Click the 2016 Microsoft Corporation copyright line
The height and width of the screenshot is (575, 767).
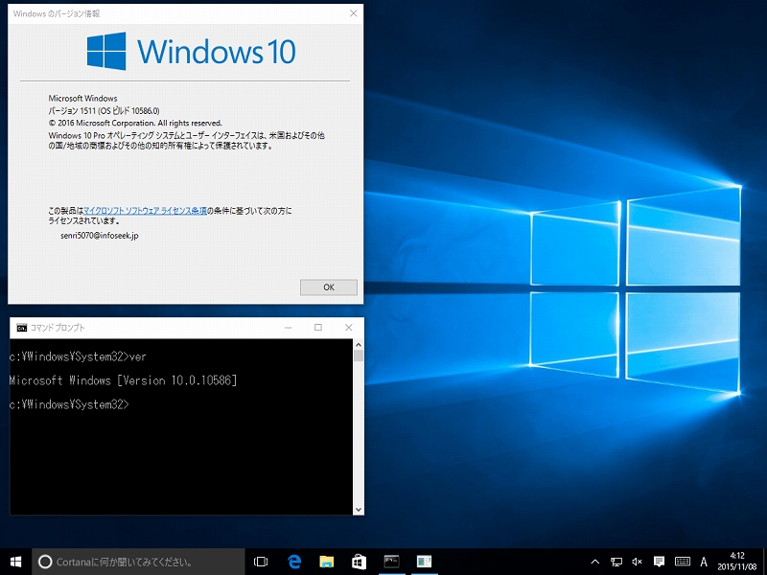(x=135, y=123)
